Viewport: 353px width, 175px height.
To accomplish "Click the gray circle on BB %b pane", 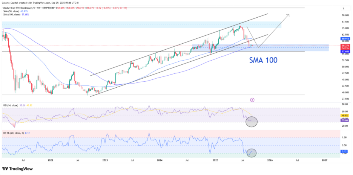I will 251,153.
